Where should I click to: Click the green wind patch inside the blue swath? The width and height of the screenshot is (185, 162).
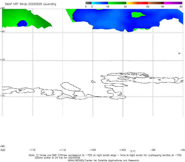tap(137, 15)
